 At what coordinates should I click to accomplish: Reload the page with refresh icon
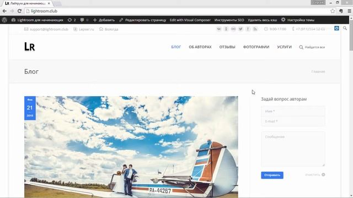click(x=19, y=11)
